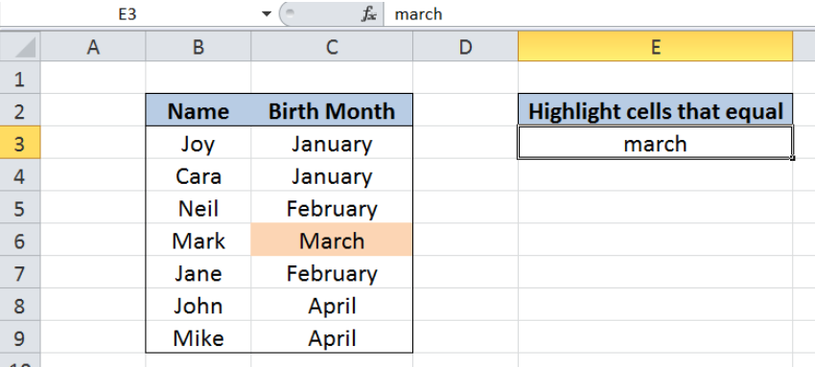
Task: Click the Highlight cells that equal cell
Action: [656, 110]
